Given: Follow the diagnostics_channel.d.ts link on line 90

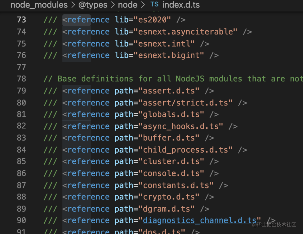Looking at the screenshot, I should click(x=200, y=221).
